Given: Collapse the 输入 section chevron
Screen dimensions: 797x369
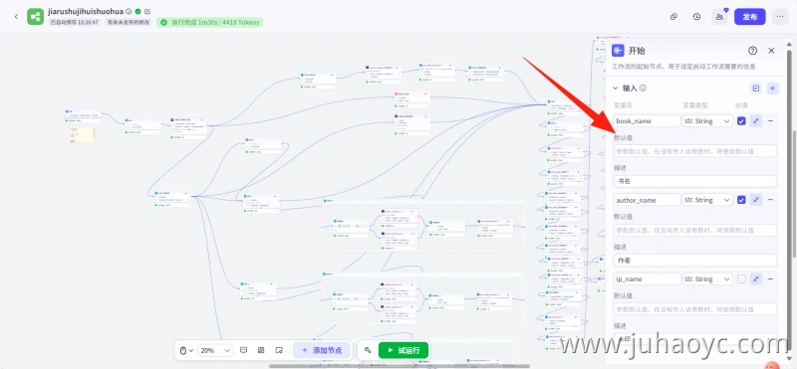Looking at the screenshot, I should pyautogui.click(x=615, y=89).
